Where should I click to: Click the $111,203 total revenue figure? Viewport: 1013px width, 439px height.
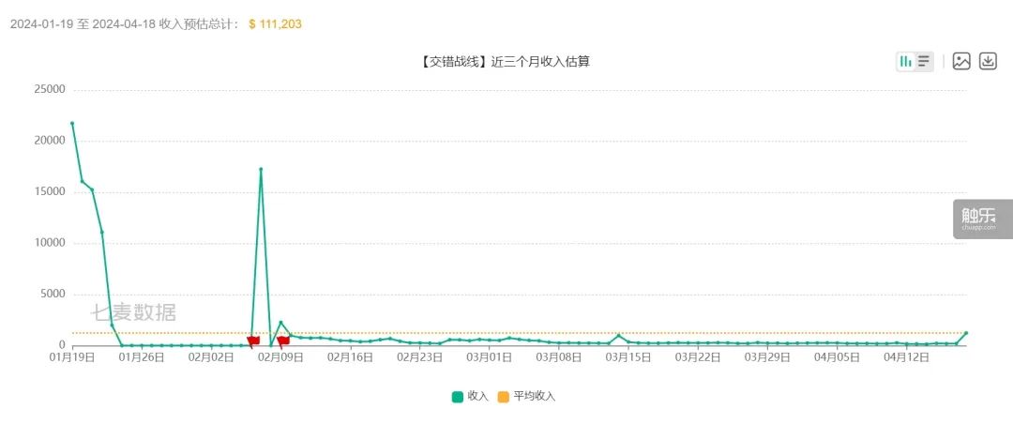tap(275, 23)
